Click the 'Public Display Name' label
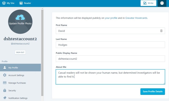Viewport: 169px width, 101px height. coord(66,53)
